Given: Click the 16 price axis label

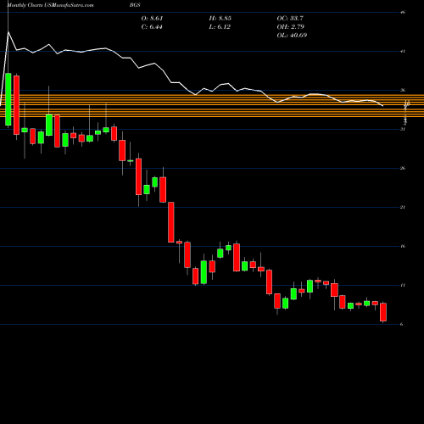Looking at the screenshot, I should [x=403, y=246].
